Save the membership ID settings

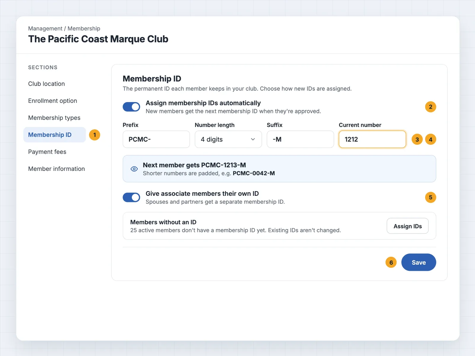point(419,262)
